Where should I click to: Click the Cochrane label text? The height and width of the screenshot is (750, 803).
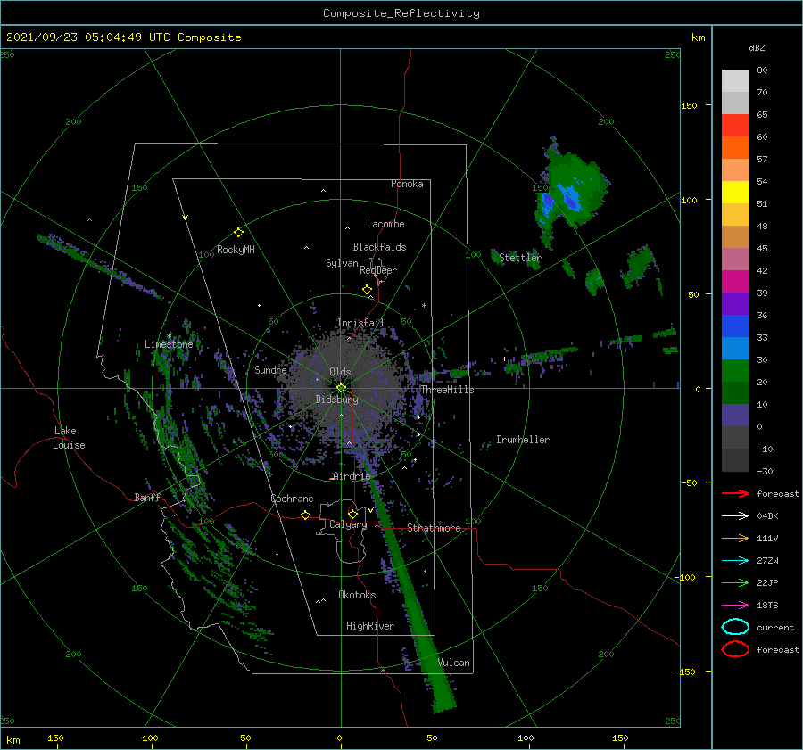(x=292, y=499)
